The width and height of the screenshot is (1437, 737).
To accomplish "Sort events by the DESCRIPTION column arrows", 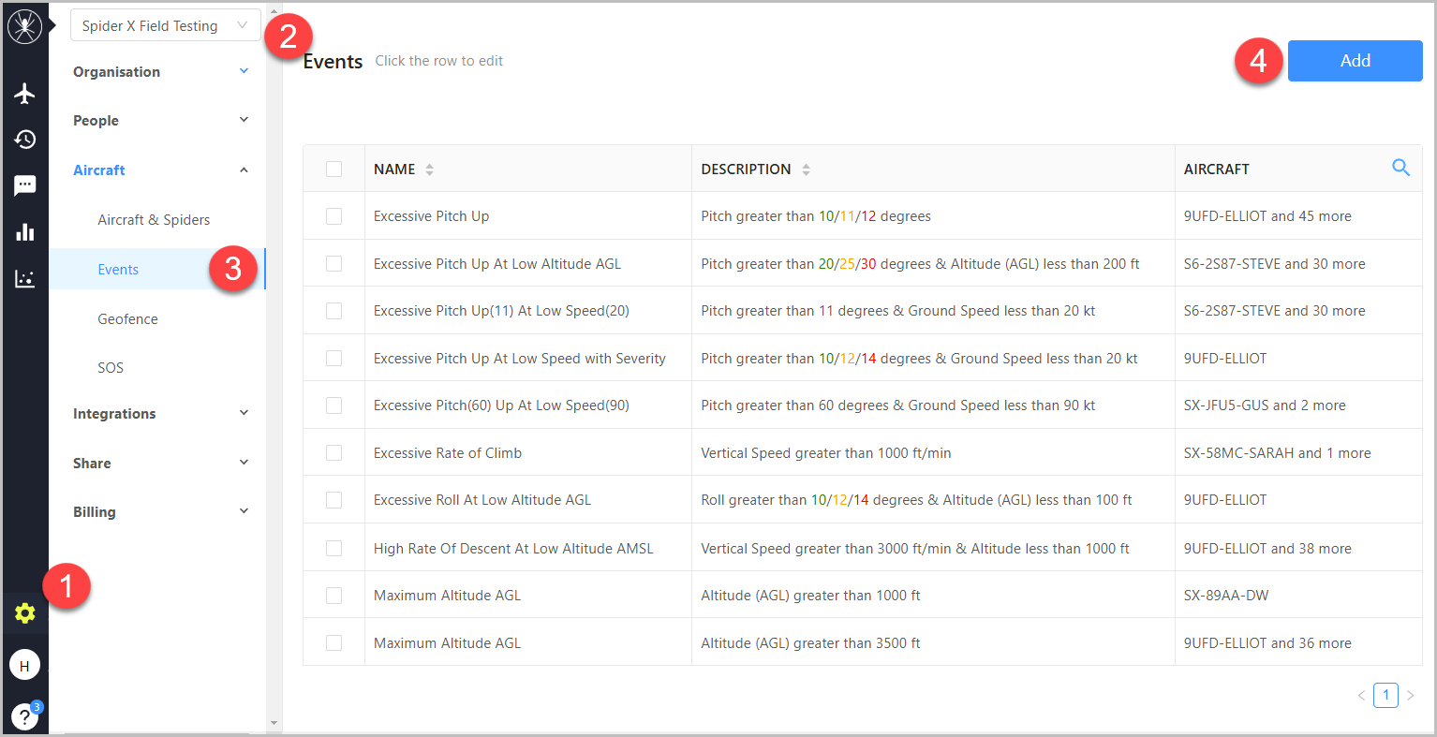I will click(806, 170).
